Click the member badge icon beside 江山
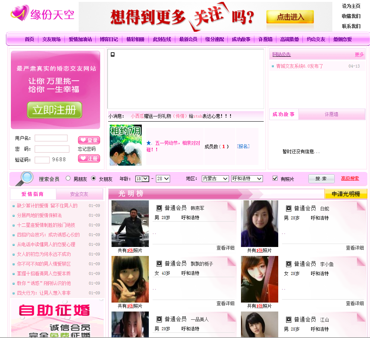Image resolution: width=370 pixels, height=338 pixels. 289,320
